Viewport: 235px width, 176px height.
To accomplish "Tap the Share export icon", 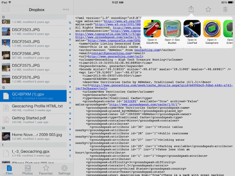I will click(x=191, y=9).
